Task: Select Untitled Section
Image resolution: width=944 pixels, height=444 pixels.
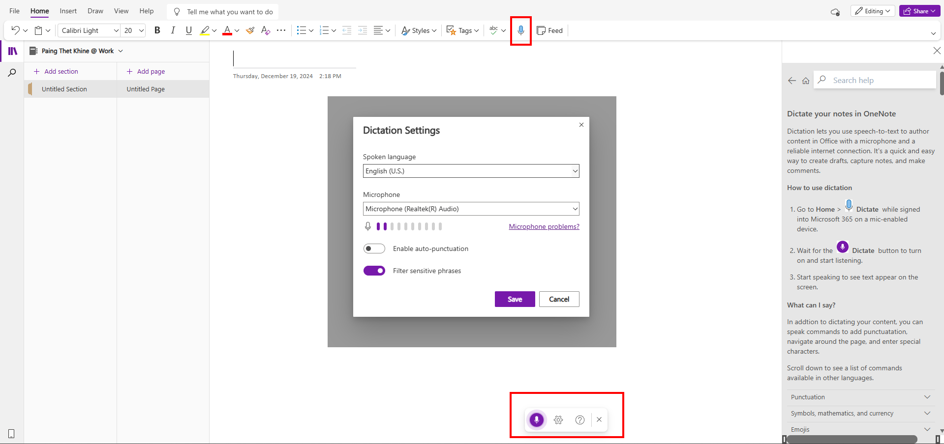Action: tap(70, 89)
